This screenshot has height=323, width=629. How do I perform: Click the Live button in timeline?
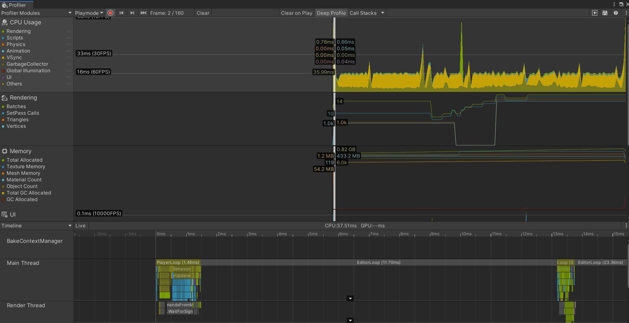click(80, 225)
